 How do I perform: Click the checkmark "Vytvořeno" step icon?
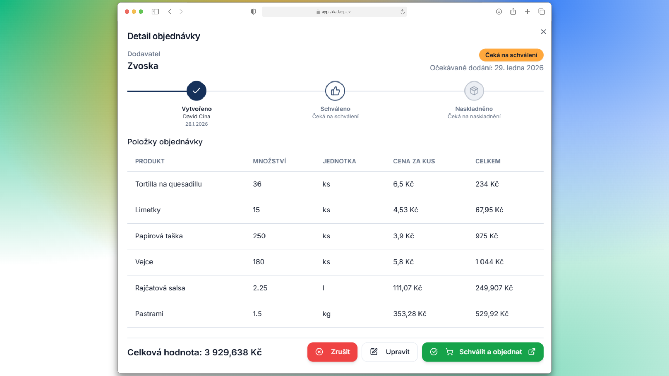[197, 91]
